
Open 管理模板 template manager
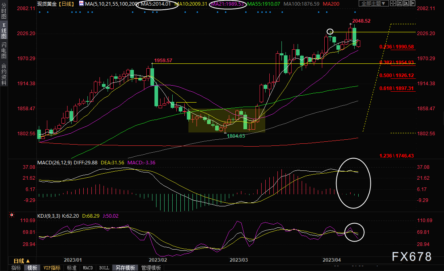[151, 268]
